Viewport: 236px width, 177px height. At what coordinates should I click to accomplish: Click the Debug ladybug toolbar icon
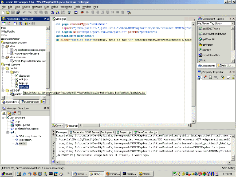(82, 13)
